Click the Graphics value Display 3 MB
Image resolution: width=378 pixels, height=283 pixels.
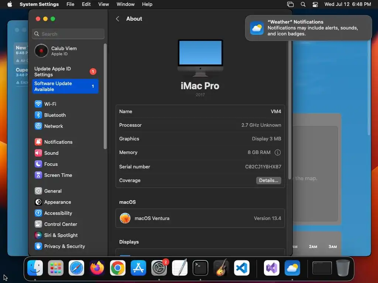(x=267, y=139)
